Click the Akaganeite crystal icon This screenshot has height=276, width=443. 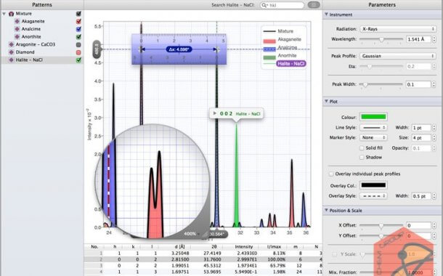[17, 21]
